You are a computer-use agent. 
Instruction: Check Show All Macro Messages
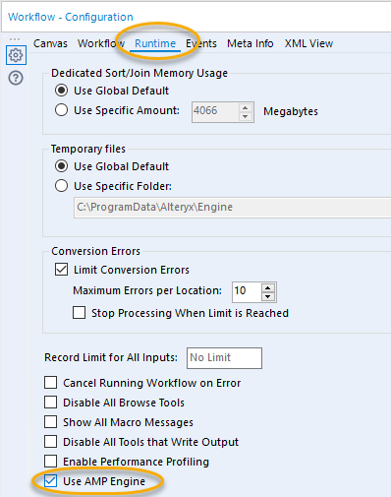(51, 422)
